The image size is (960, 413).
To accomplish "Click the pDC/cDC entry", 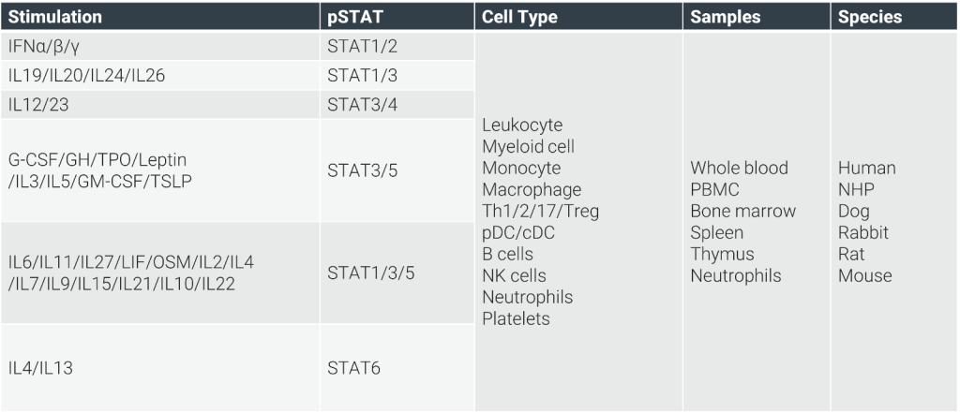I will [518, 232].
